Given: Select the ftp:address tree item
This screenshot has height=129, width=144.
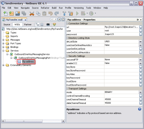Looking at the screenshot, I should point(28,61).
